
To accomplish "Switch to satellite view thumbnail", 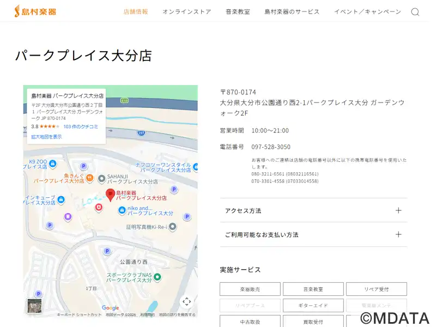I will coord(35,306).
